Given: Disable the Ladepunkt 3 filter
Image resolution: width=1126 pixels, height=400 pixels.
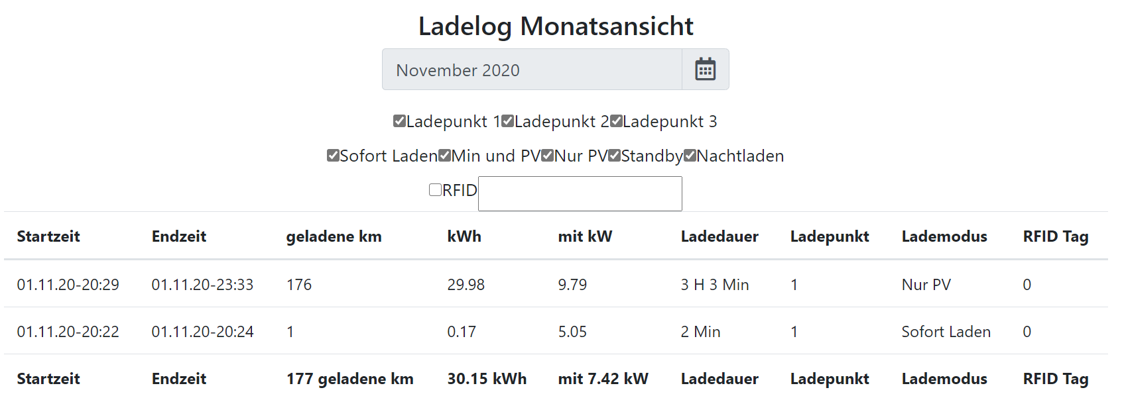Looking at the screenshot, I should 616,121.
